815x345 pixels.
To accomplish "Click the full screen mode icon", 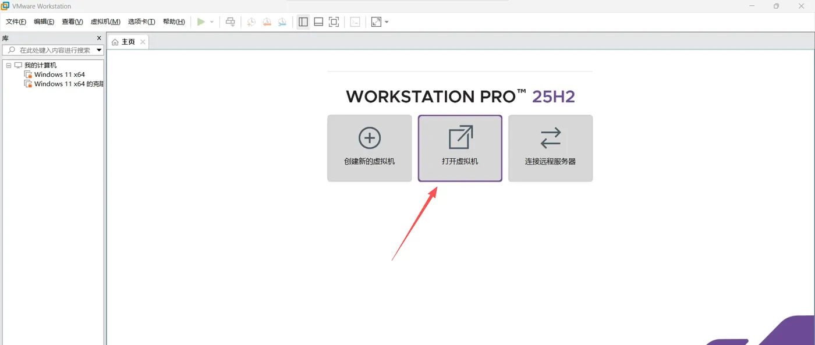I will coord(334,22).
